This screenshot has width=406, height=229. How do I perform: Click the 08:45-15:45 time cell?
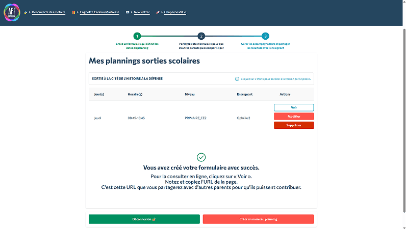point(136,118)
